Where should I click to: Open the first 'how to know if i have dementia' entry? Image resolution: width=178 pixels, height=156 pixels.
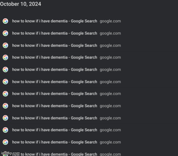pyautogui.click(x=55, y=21)
